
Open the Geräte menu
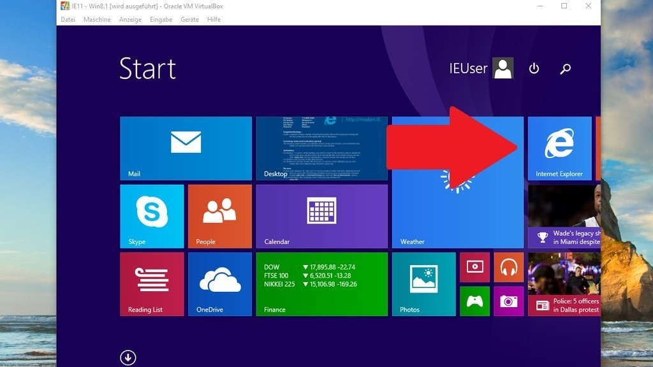(x=189, y=20)
